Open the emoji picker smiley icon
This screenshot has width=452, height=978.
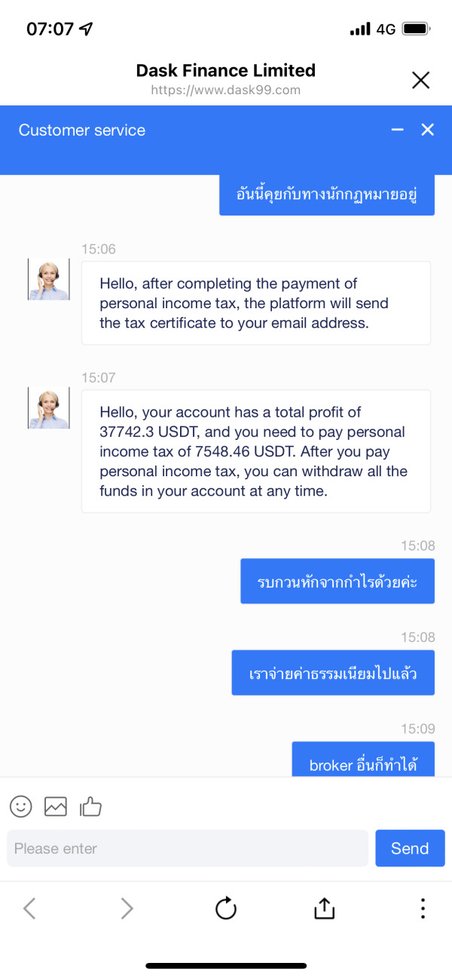(21, 807)
